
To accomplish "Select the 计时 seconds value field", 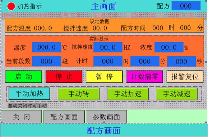I will pyautogui.click(x=182, y=61).
